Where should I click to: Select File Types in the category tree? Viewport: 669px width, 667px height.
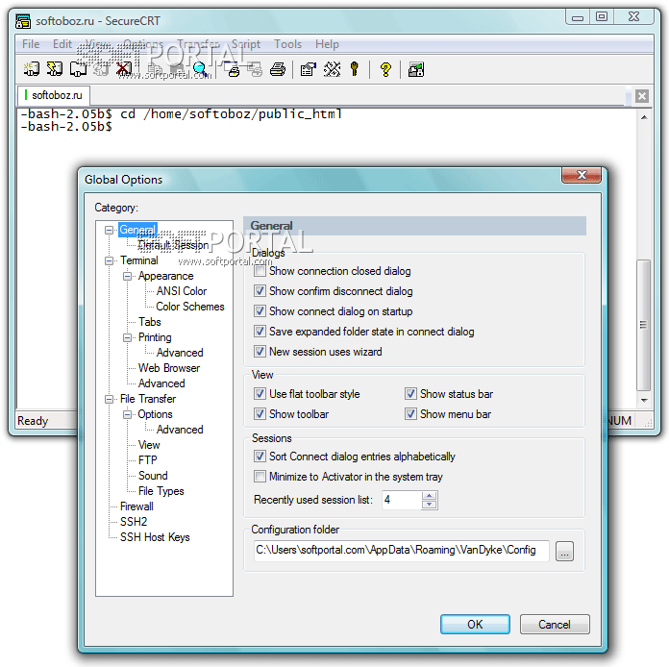coord(161,491)
